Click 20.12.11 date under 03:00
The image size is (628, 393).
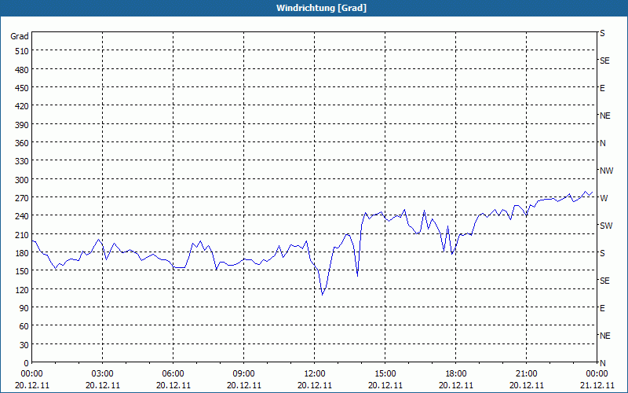(103, 385)
